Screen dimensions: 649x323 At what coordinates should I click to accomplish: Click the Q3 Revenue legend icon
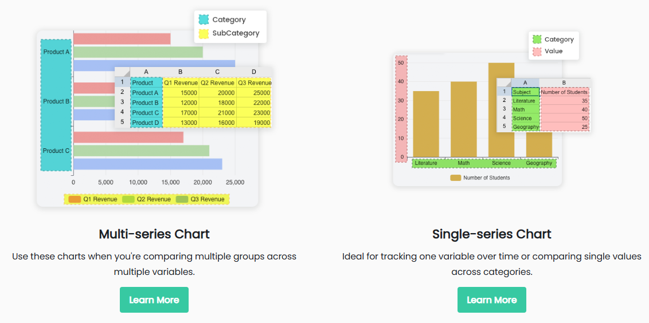pos(182,199)
